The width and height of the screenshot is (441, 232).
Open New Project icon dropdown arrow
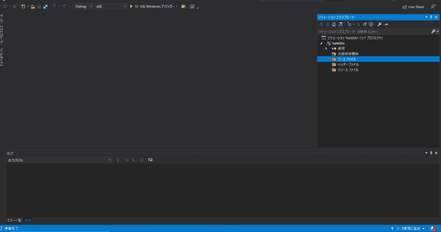(x=28, y=7)
